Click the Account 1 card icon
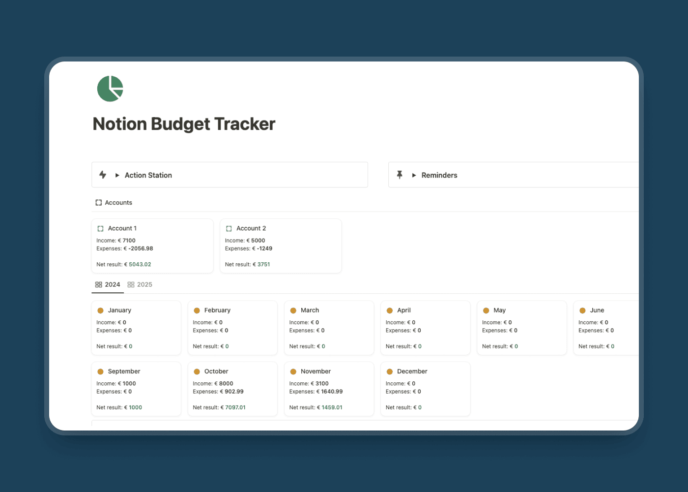Image resolution: width=688 pixels, height=492 pixels. point(101,229)
